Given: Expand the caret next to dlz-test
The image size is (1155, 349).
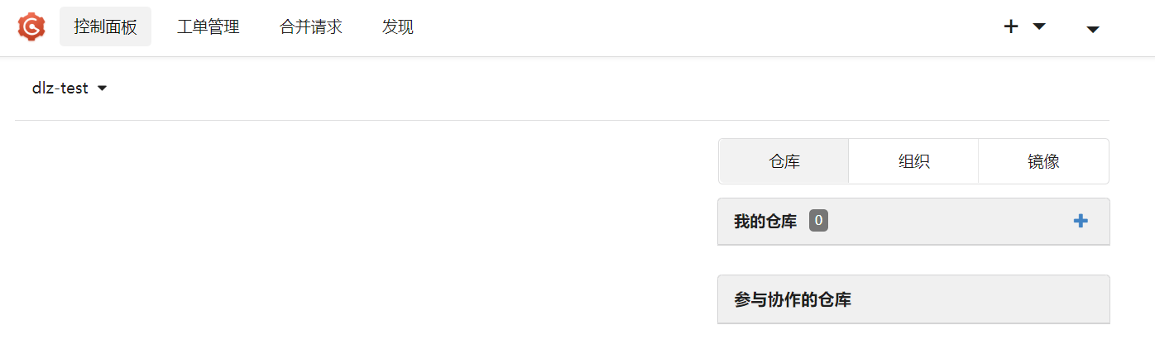Looking at the screenshot, I should [x=103, y=88].
